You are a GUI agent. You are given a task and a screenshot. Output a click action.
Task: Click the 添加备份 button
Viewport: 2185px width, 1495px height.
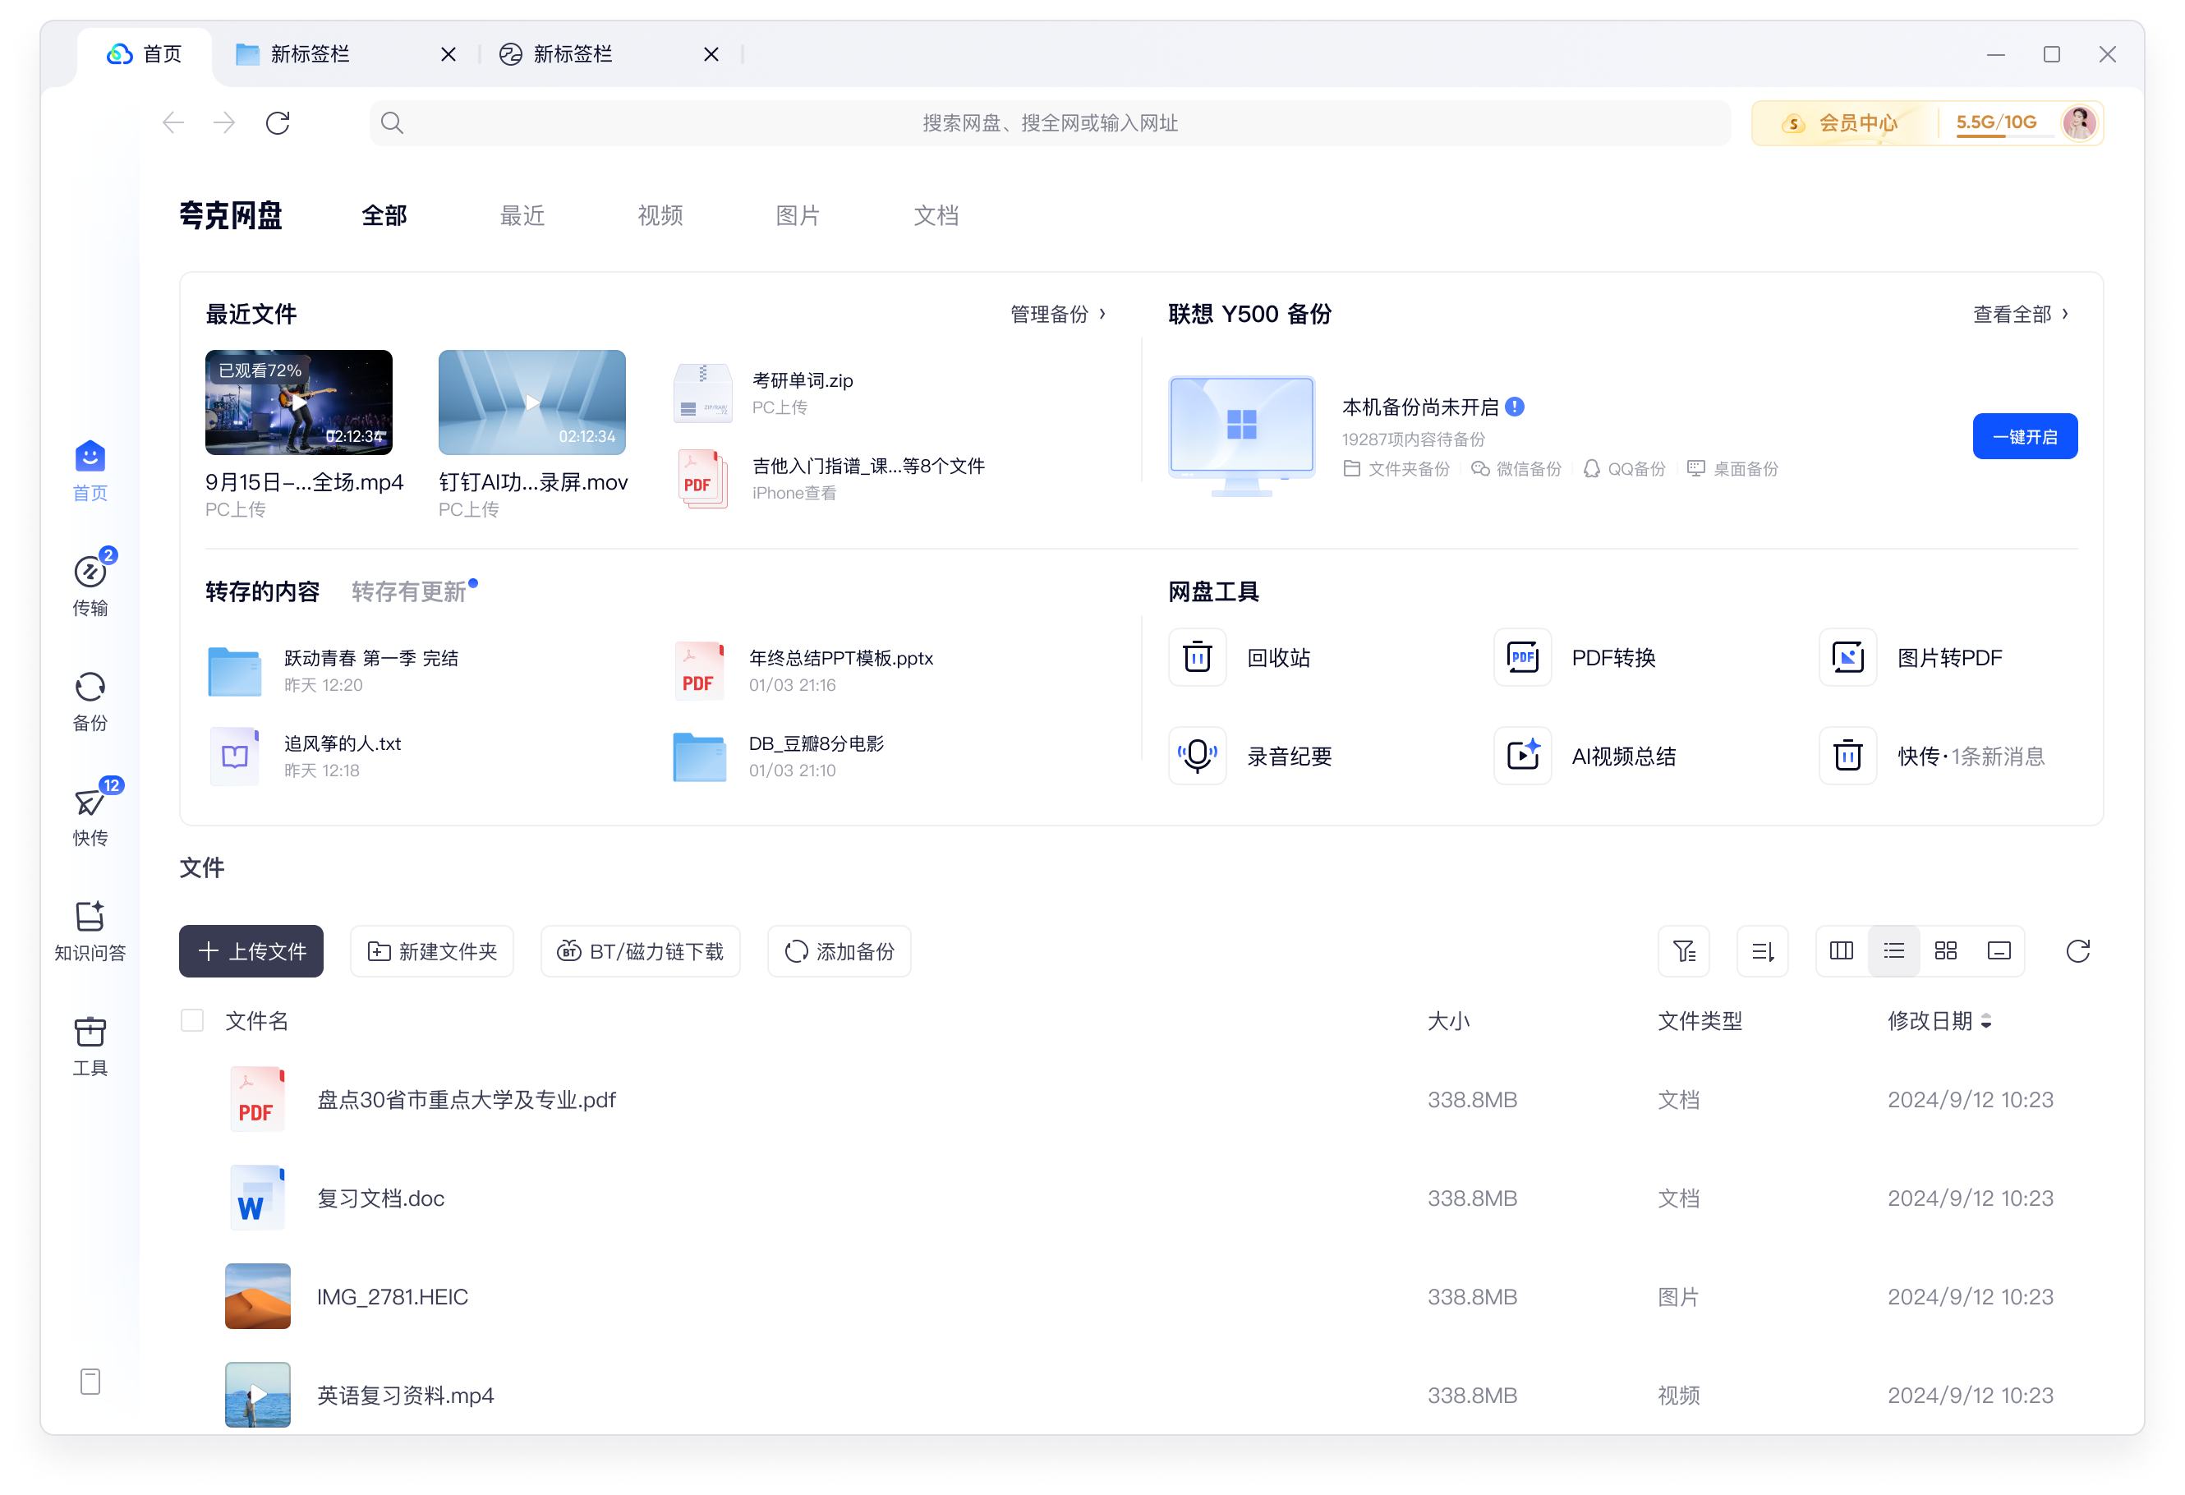(839, 951)
